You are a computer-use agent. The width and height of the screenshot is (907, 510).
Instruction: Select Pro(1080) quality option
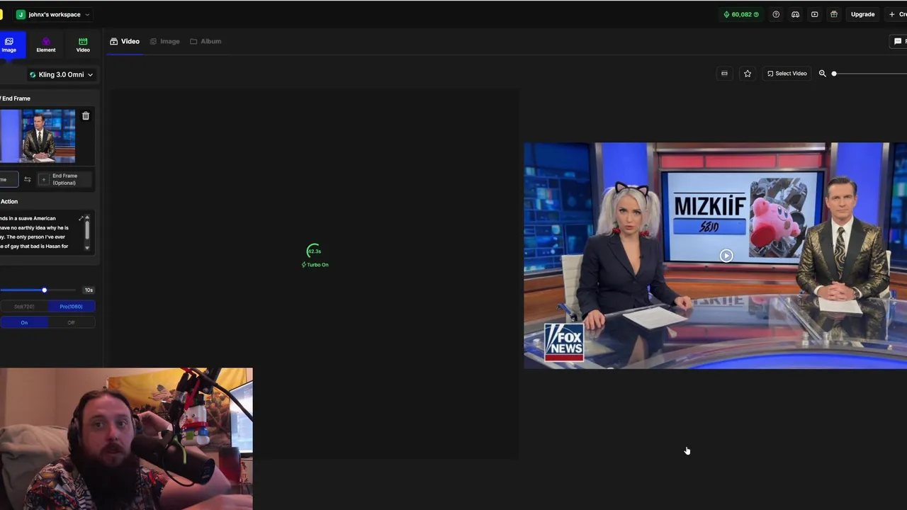(x=71, y=307)
